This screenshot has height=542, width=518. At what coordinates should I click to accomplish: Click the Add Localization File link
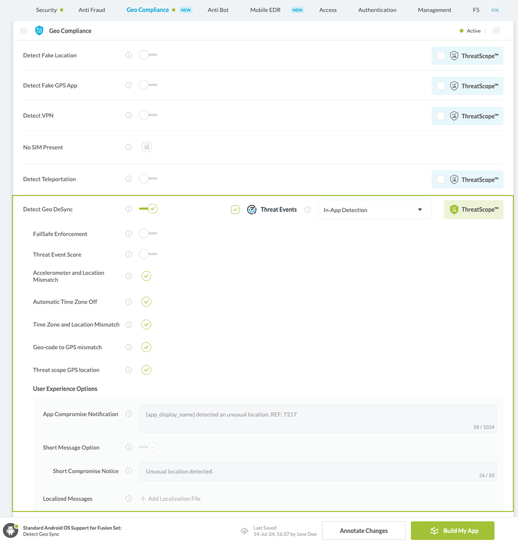171,498
